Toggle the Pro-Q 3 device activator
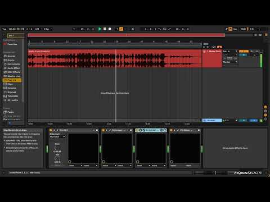The width and height of the screenshot is (270, 202). coord(51,130)
